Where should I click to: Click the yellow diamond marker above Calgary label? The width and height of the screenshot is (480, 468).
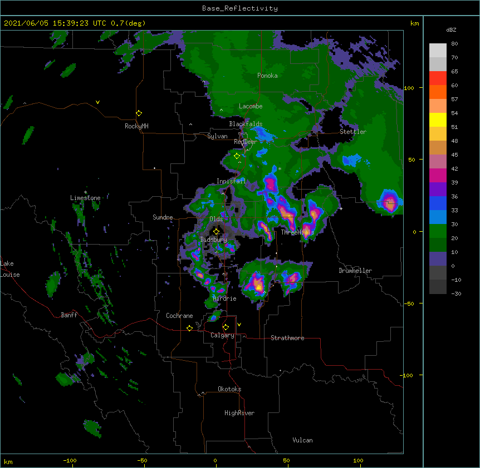226,327
